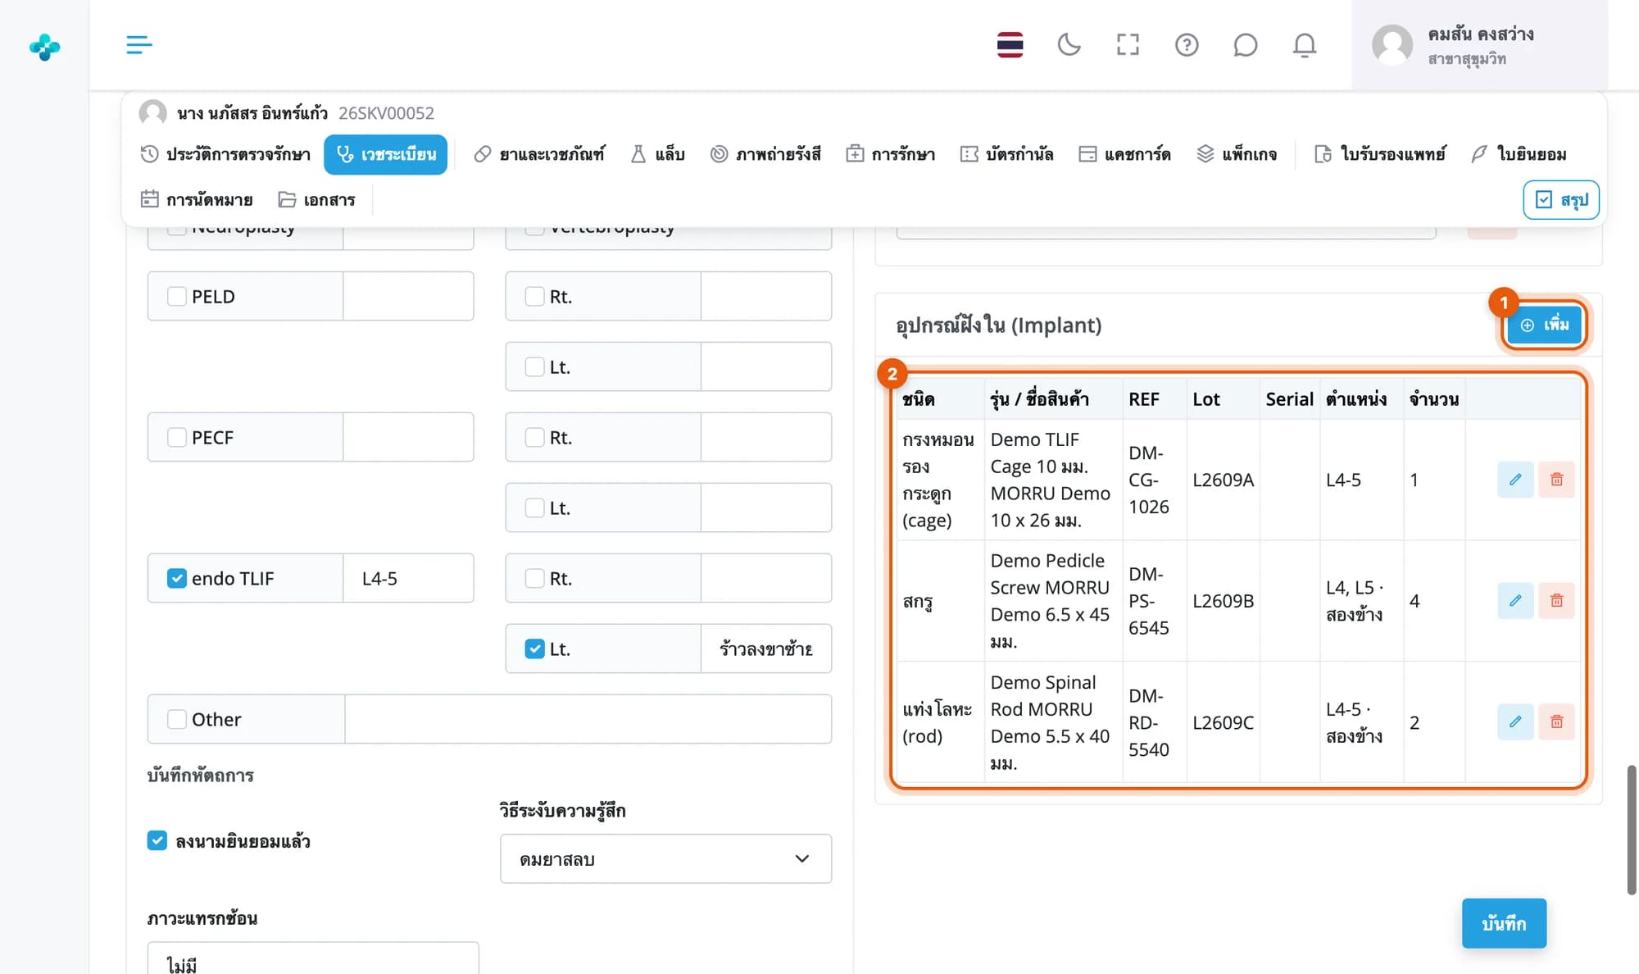Screen dimensions: 1639x974
Task: Switch to การรักษา tab
Action: click(x=890, y=154)
